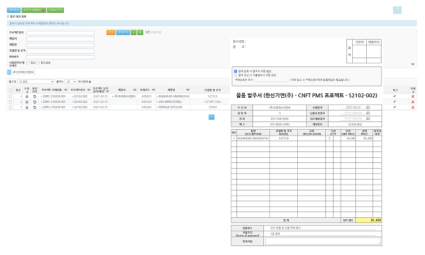Open filter arrow on project material number column
The image size is (425, 255).
coord(66,90)
